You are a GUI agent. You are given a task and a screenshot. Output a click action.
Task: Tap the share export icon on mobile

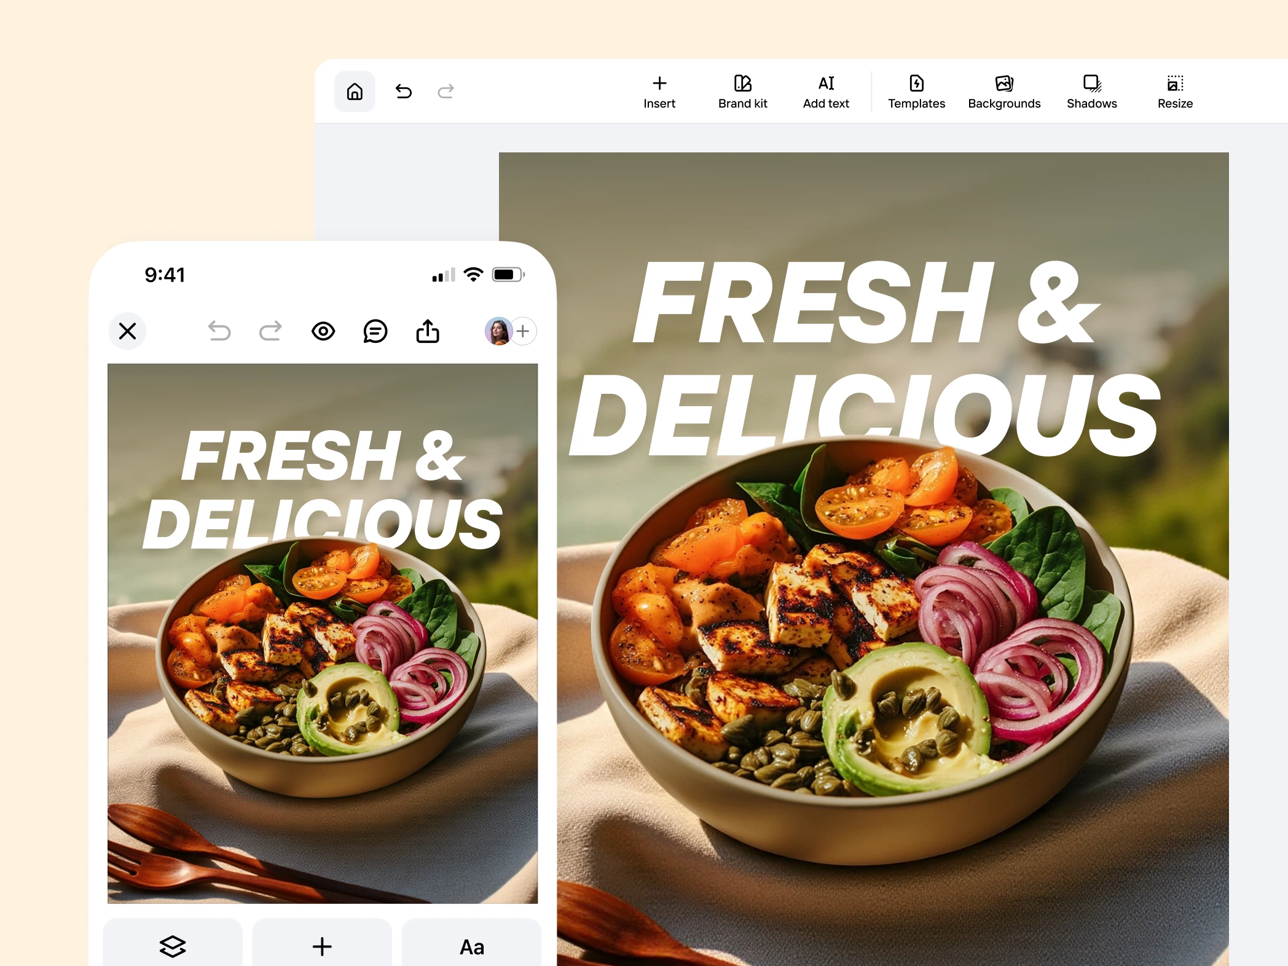click(428, 331)
